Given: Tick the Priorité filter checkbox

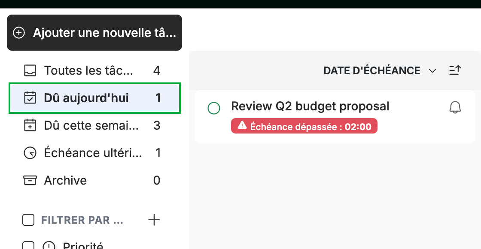Looking at the screenshot, I should 28,246.
